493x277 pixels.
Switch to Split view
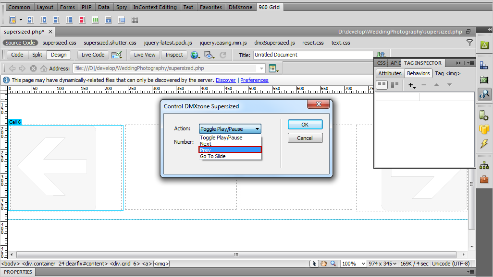pos(37,55)
